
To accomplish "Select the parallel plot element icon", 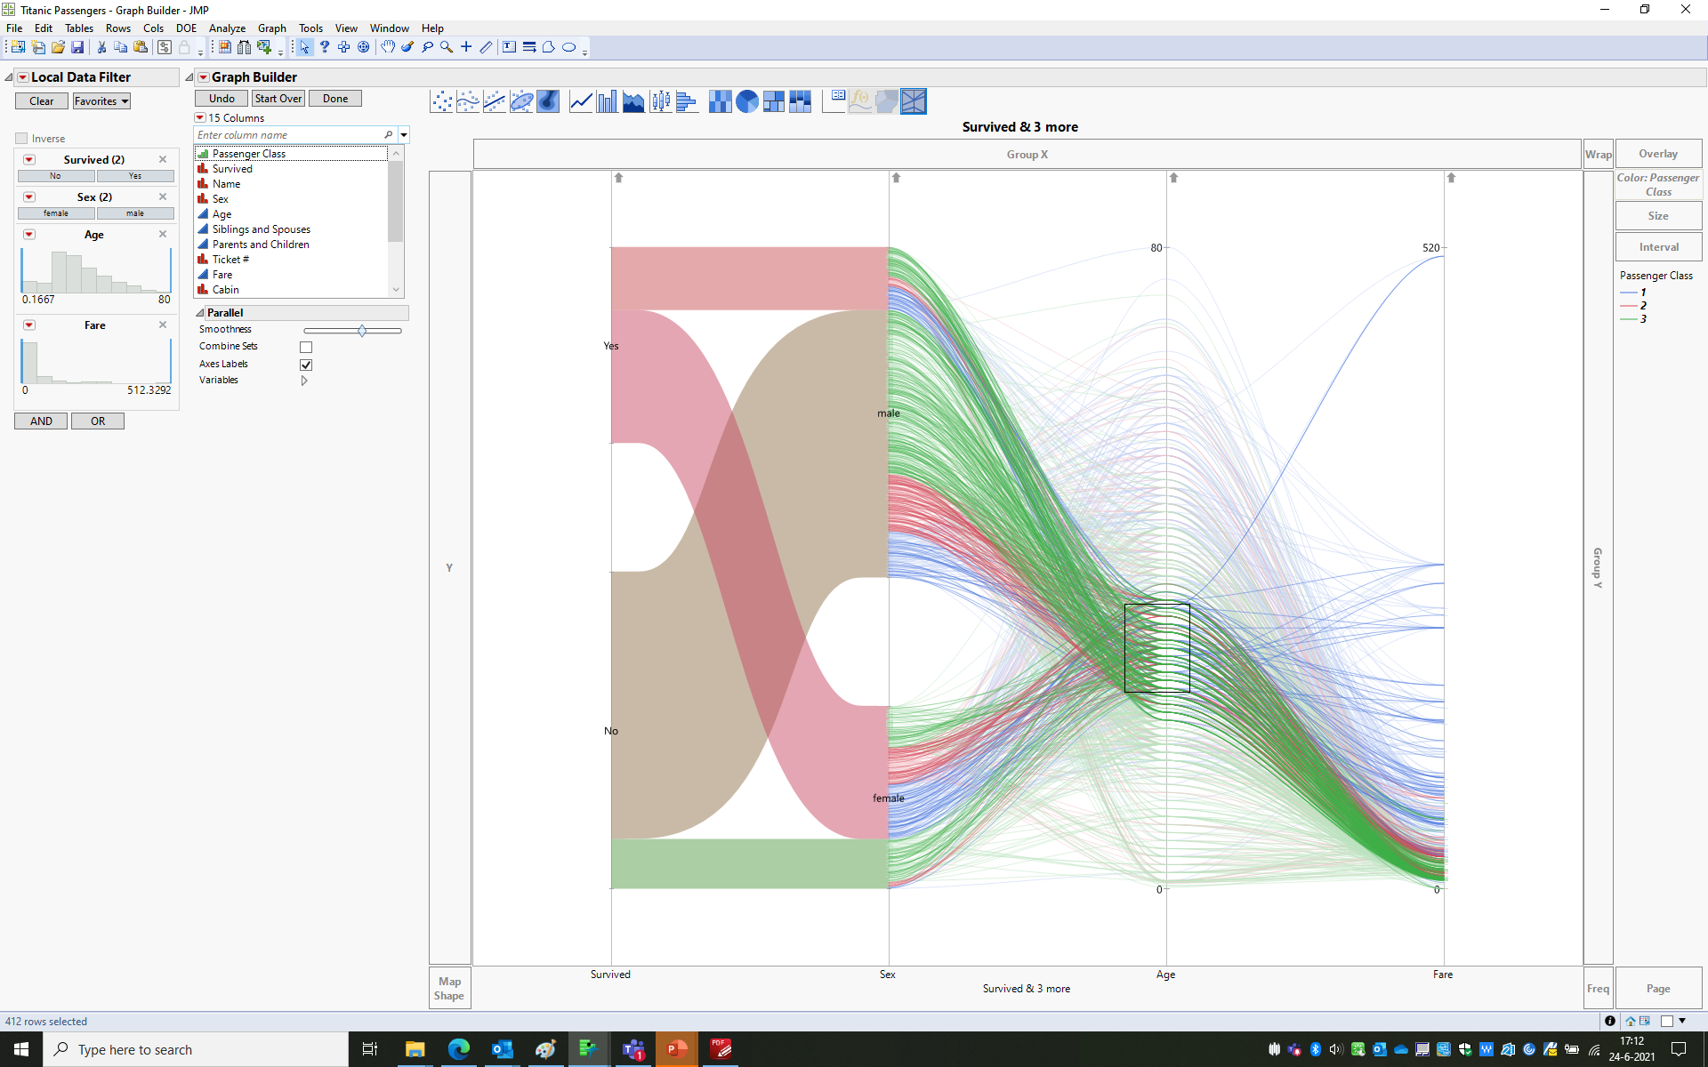I will click(x=914, y=101).
